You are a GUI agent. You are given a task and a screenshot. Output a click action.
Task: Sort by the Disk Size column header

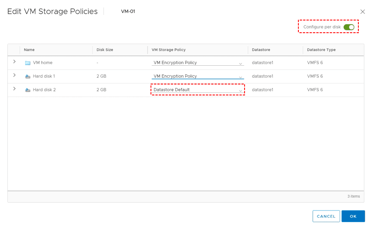(x=105, y=50)
